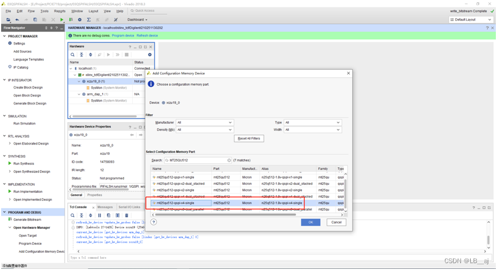The image size is (497, 270).
Task: Open Settings gear in the main toolbar
Action: (79, 19)
